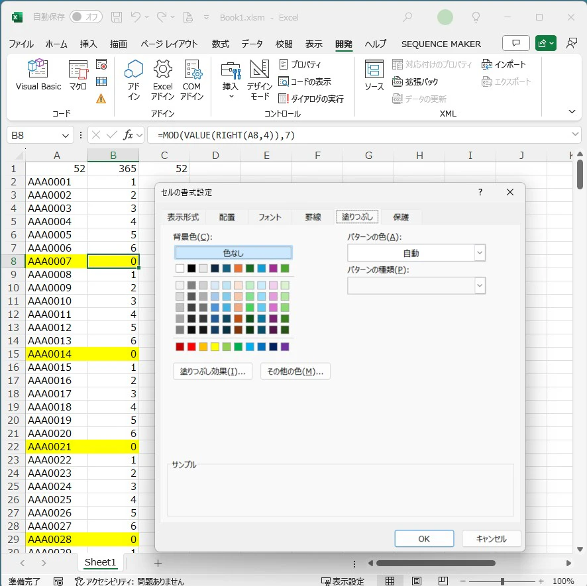
Task: Open control Properties (プロパティ)
Action: click(x=300, y=64)
